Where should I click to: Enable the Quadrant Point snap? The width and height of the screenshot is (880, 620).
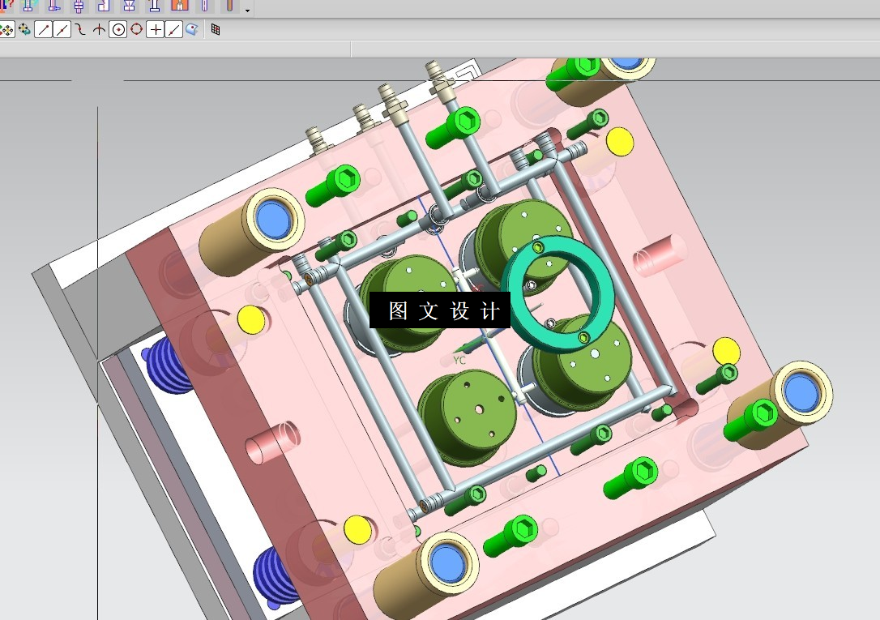coord(136,29)
